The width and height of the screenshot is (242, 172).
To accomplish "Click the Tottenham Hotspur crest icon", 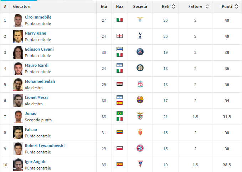I will coord(140,36).
